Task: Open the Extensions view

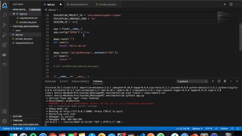Action: coord(5,45)
